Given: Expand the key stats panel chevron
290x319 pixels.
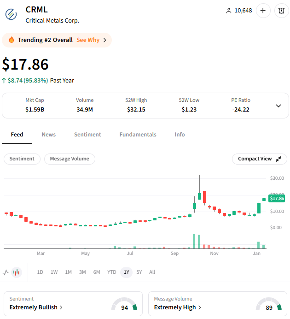Looking at the screenshot, I should click(x=278, y=106).
